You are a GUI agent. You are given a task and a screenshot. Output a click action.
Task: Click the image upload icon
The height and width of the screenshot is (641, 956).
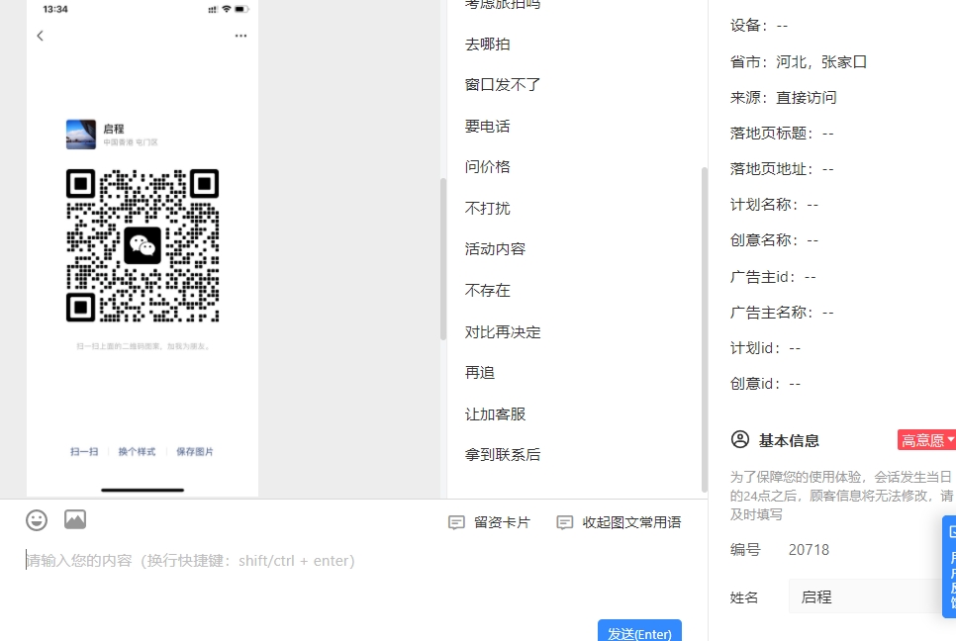75,519
